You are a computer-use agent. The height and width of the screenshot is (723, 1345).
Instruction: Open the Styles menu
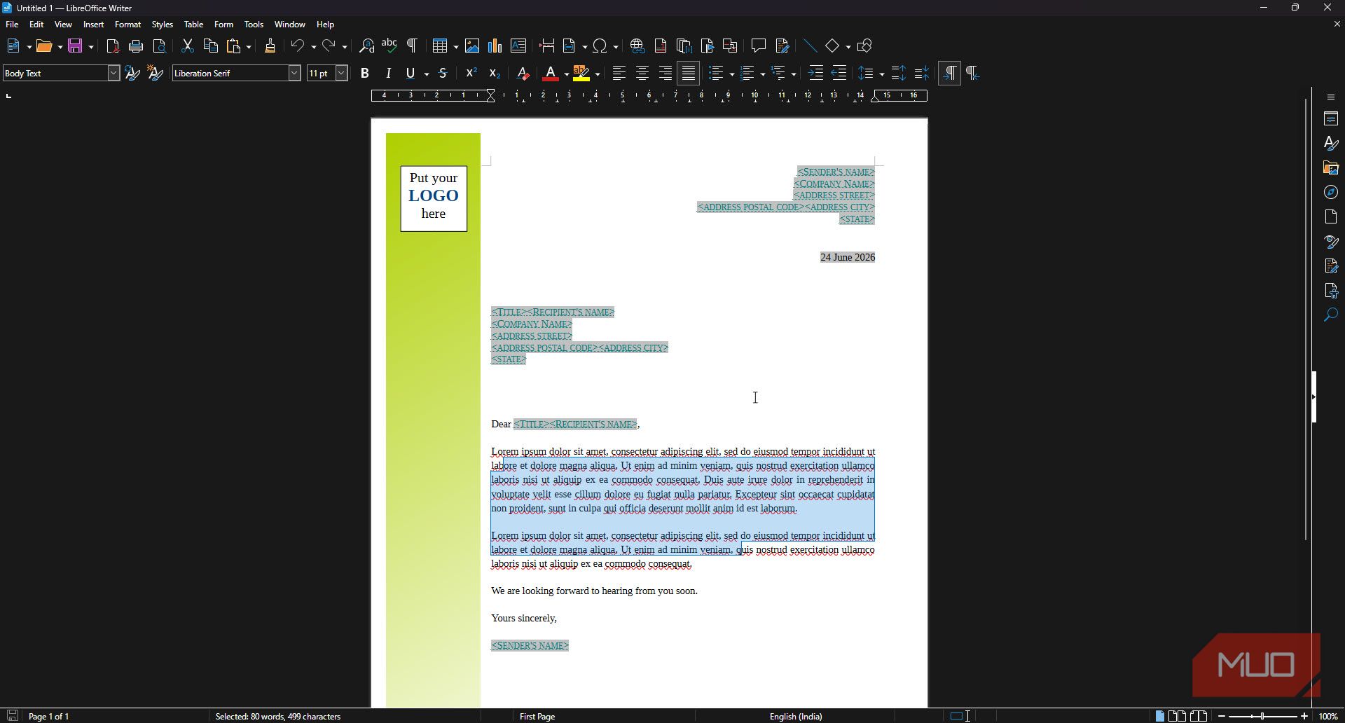pyautogui.click(x=162, y=25)
